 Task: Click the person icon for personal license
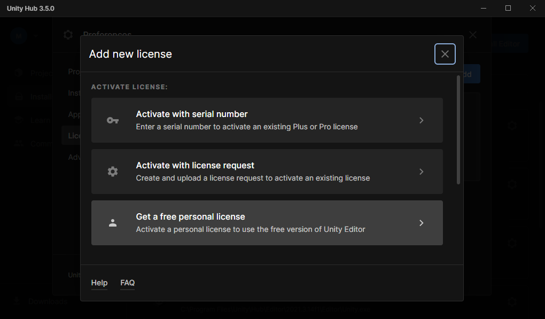pyautogui.click(x=112, y=223)
